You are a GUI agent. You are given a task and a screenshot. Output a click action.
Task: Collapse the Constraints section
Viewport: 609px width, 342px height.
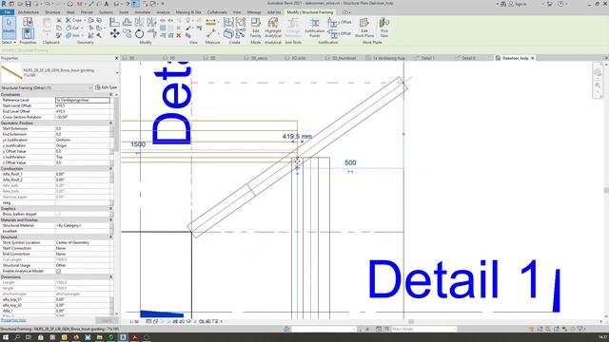(x=110, y=95)
